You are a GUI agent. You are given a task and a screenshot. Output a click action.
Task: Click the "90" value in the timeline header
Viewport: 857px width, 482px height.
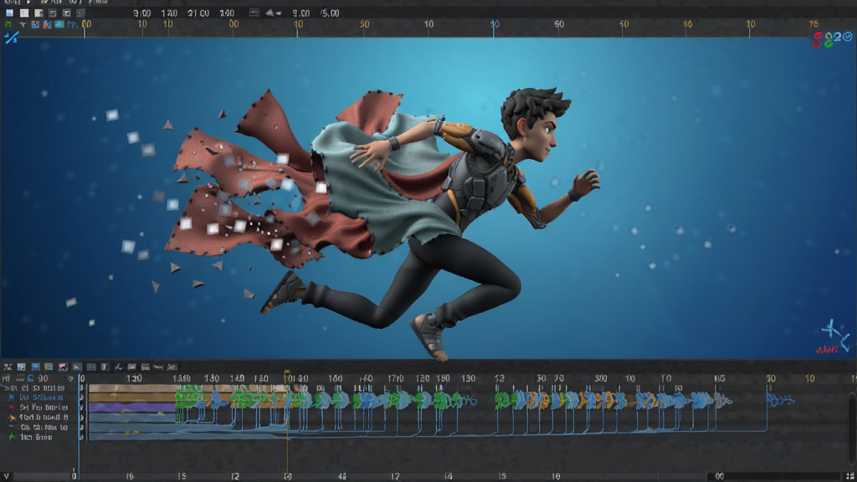click(43, 378)
